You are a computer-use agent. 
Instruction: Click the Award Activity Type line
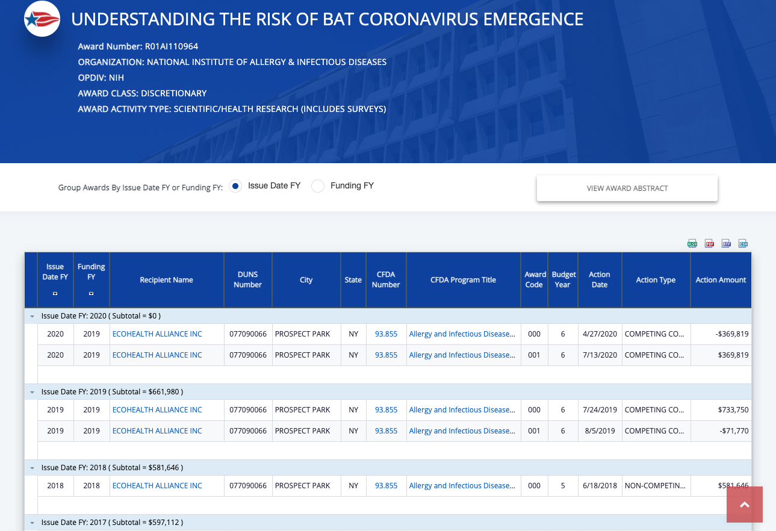tap(232, 109)
